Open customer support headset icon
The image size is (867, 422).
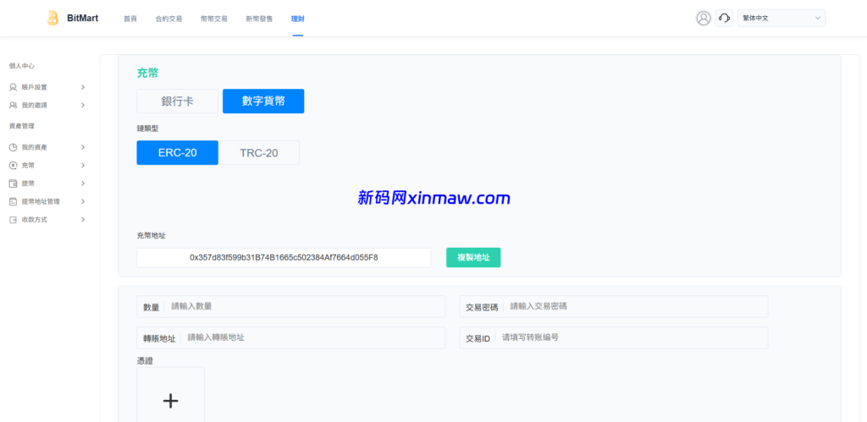pos(724,19)
